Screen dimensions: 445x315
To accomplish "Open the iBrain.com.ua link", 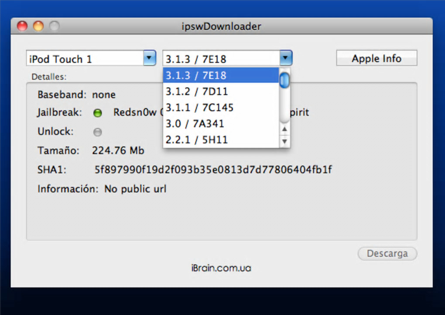I will pyautogui.click(x=221, y=268).
